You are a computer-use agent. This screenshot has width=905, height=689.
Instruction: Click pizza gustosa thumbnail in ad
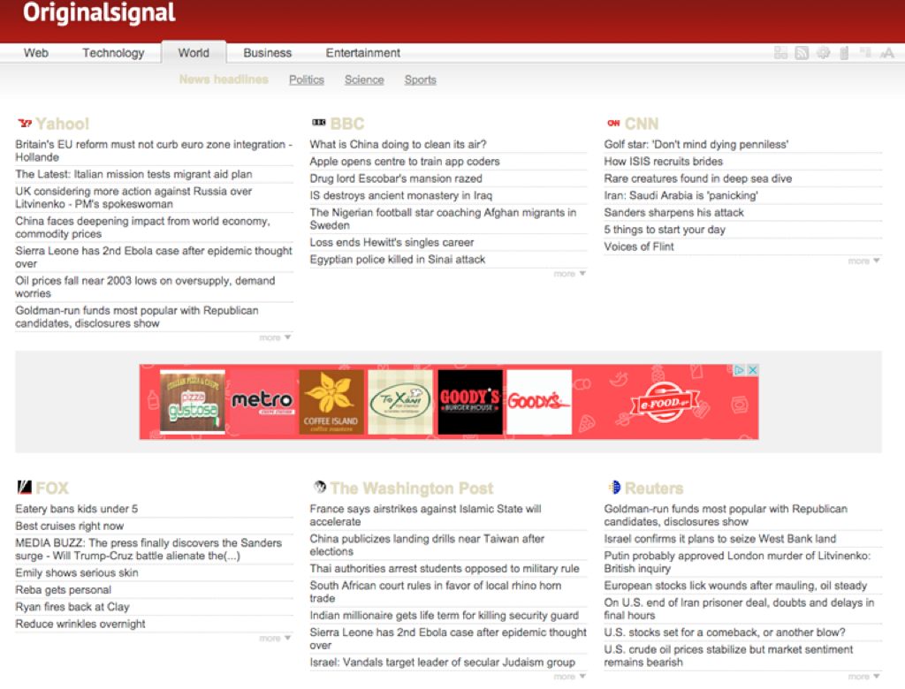(192, 402)
